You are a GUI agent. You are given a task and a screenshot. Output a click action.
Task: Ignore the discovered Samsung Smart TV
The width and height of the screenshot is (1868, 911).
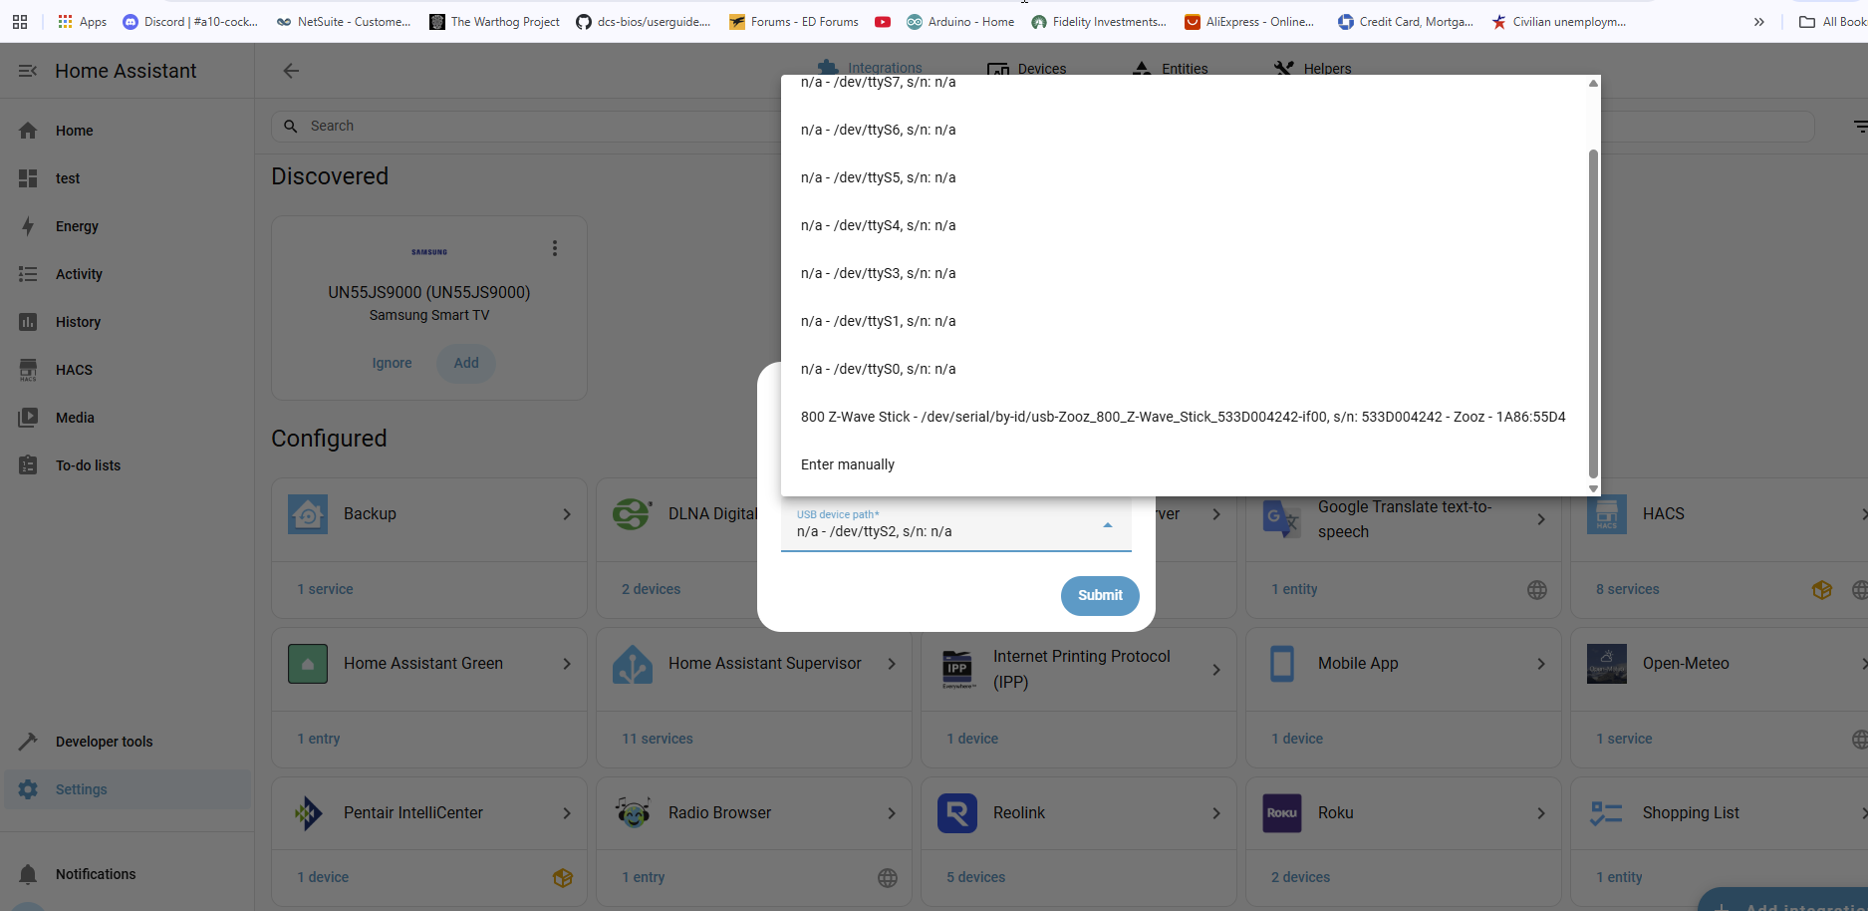392,364
